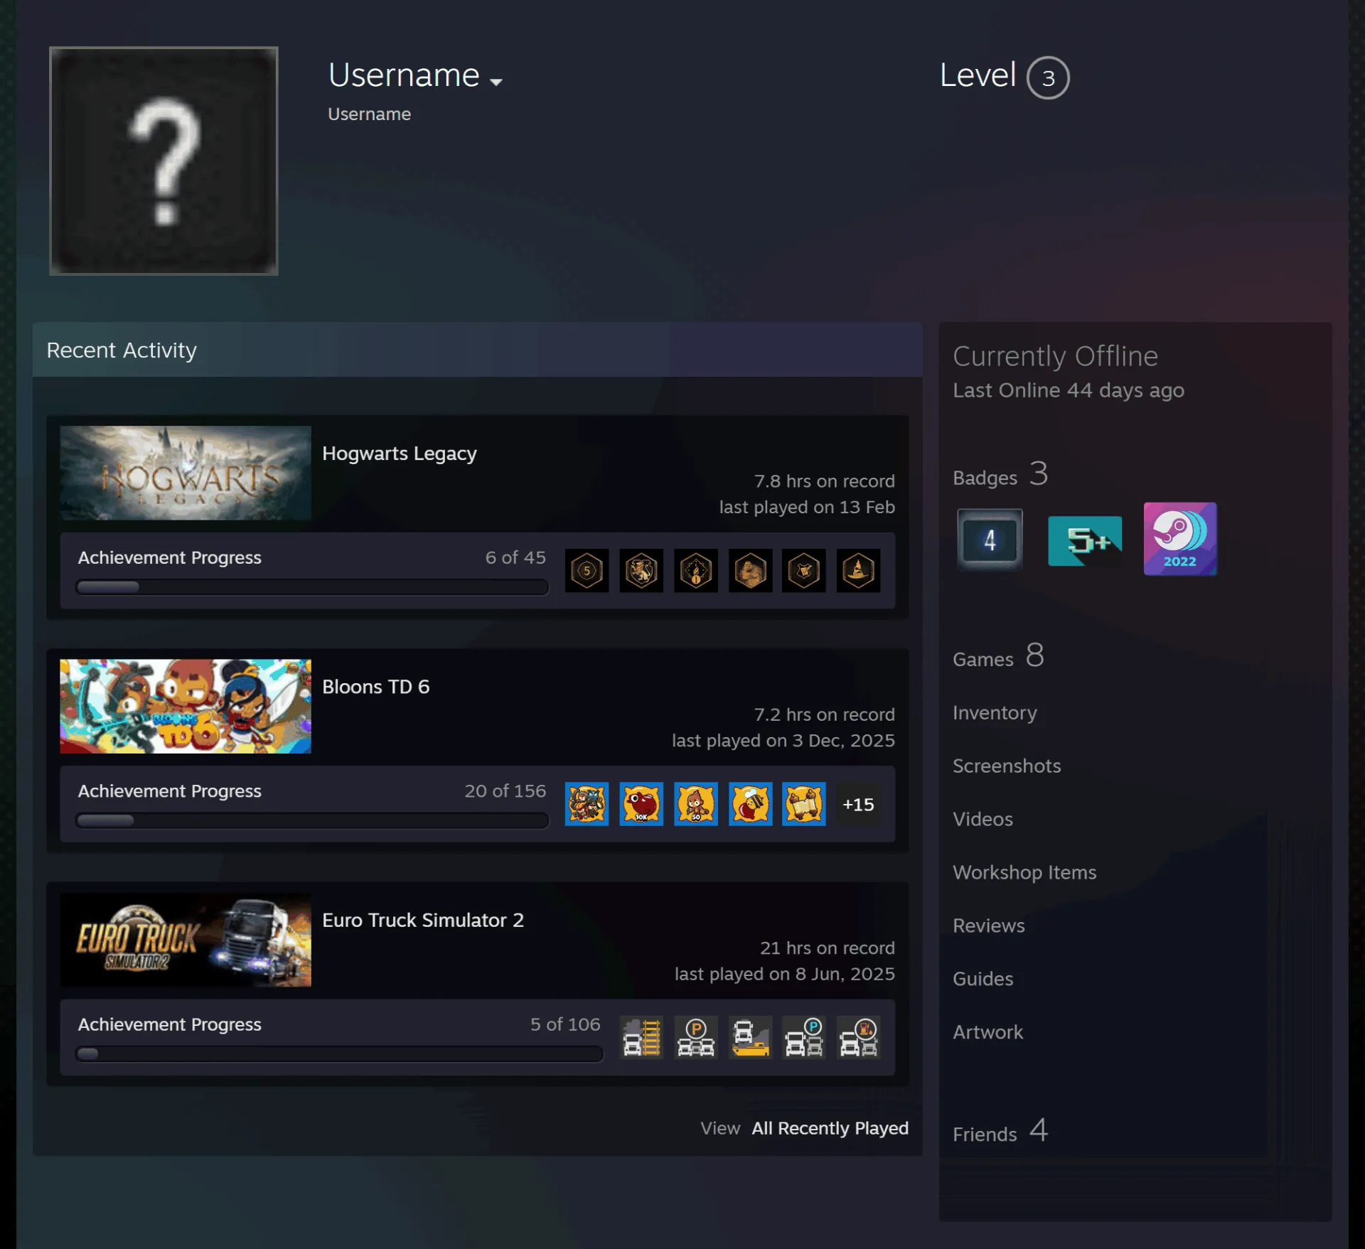The height and width of the screenshot is (1249, 1365).
Task: Open the Games list link
Action: (998, 656)
